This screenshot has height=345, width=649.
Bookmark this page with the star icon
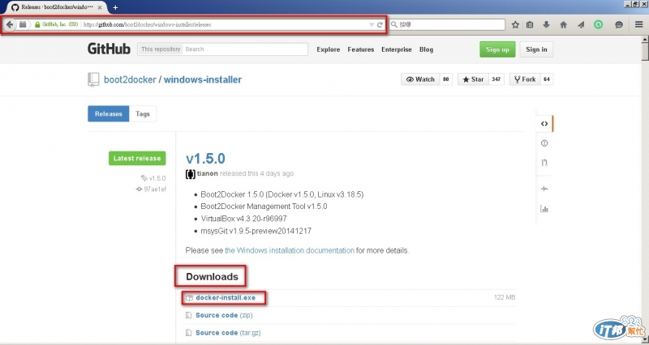coord(515,25)
